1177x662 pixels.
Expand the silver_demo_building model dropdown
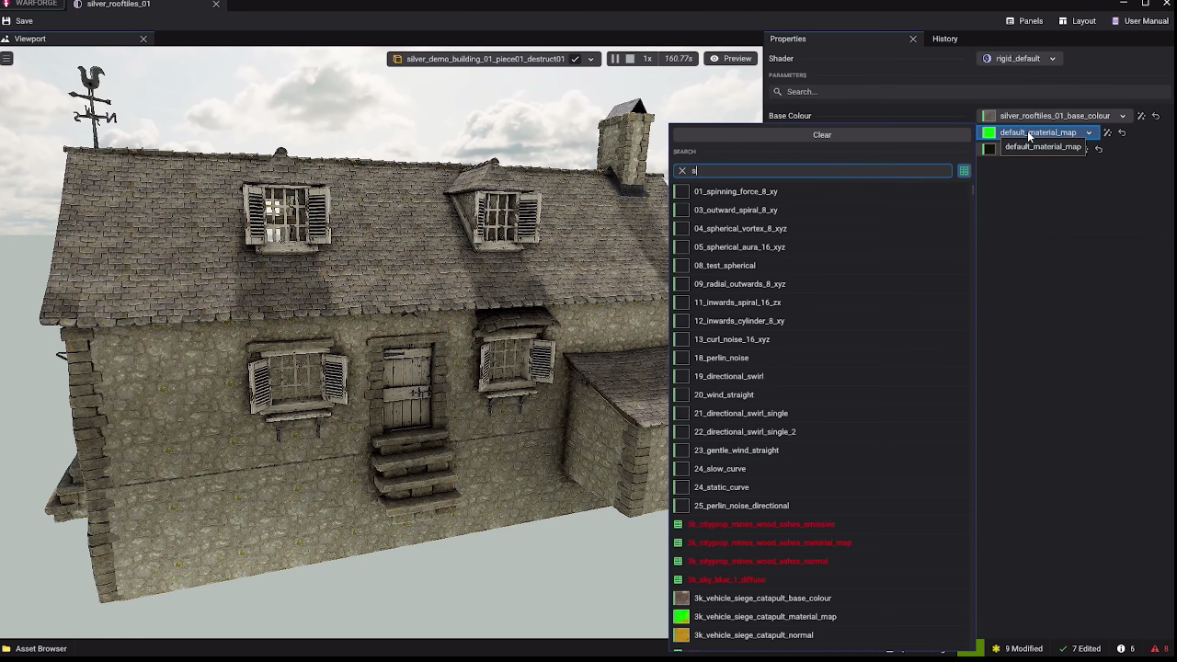591,59
